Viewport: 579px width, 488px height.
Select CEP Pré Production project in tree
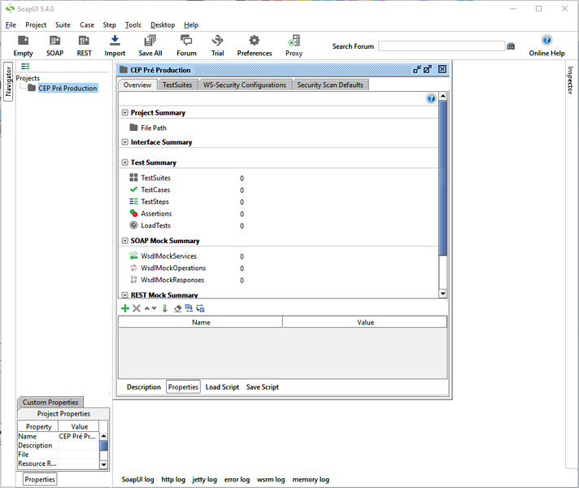67,89
